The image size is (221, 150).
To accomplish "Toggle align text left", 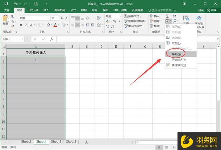I will 73,25.
